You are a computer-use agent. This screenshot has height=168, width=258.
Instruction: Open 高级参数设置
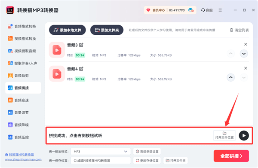147,151
